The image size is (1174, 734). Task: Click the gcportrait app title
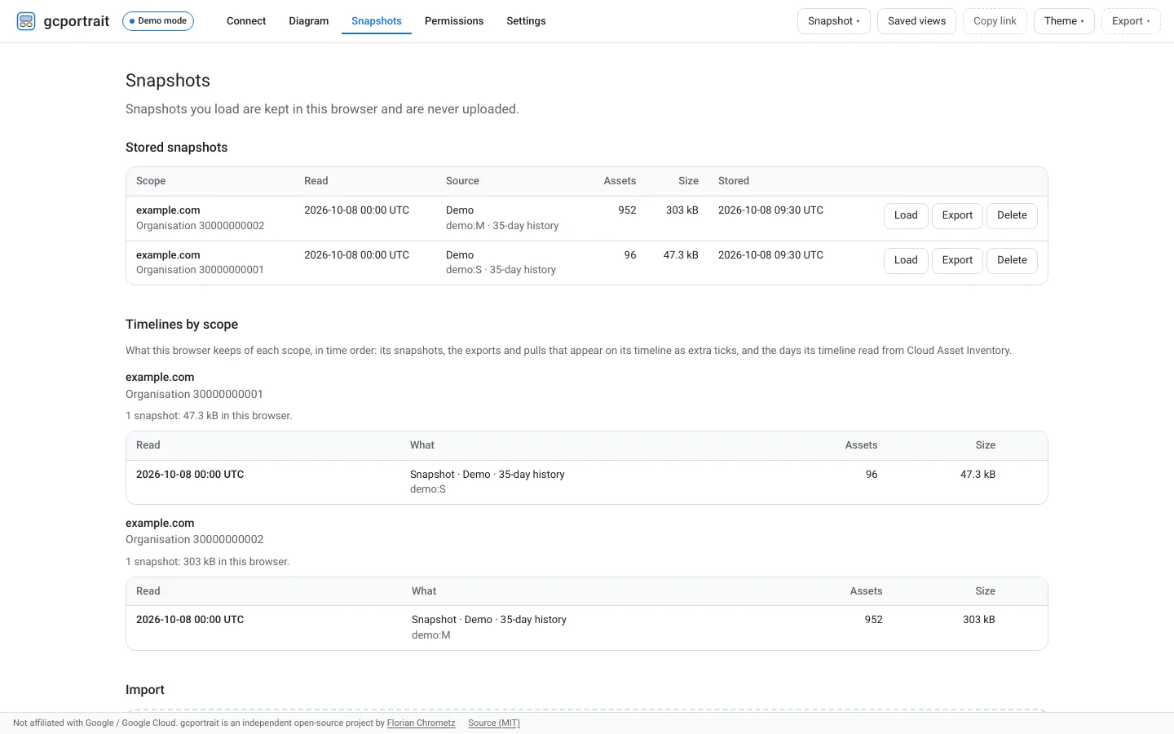click(x=77, y=21)
